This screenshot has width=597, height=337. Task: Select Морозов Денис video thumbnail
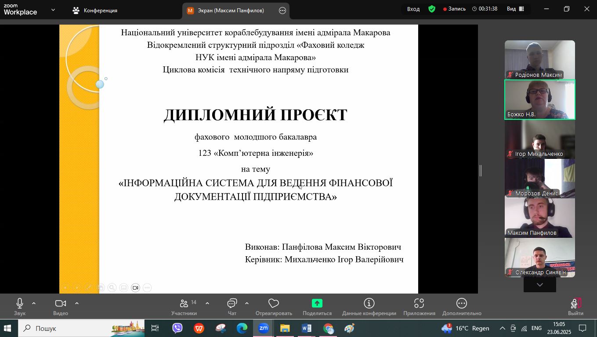pyautogui.click(x=540, y=179)
